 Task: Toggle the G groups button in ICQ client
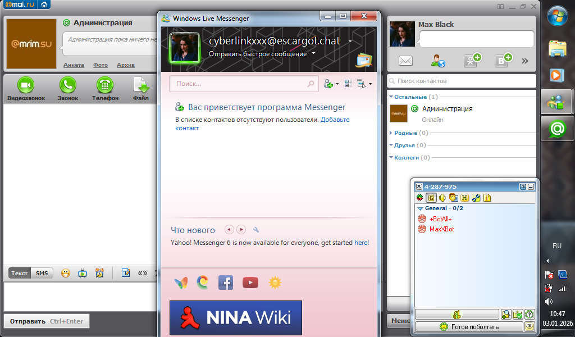tap(431, 198)
